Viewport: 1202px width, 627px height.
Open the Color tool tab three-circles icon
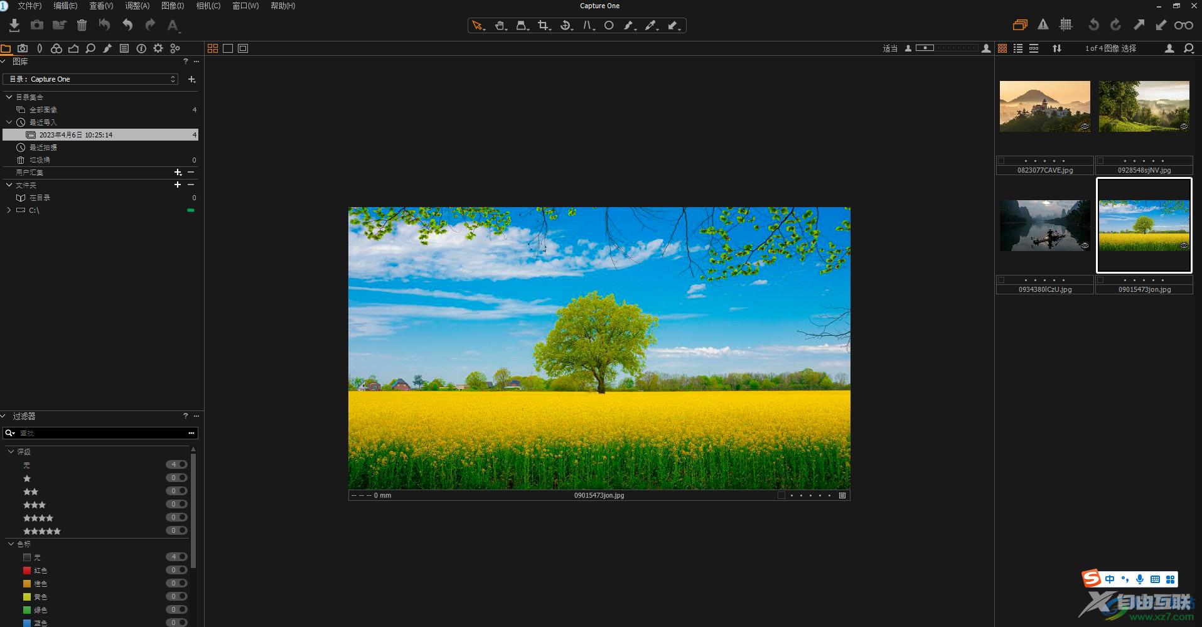56,48
